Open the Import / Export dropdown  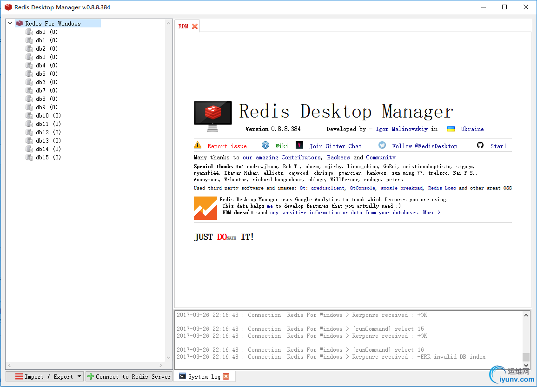point(45,376)
